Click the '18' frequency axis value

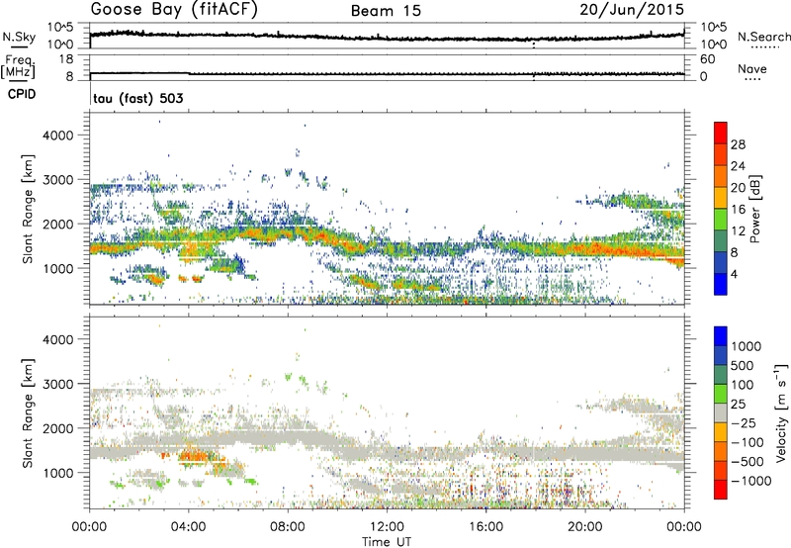[x=66, y=59]
